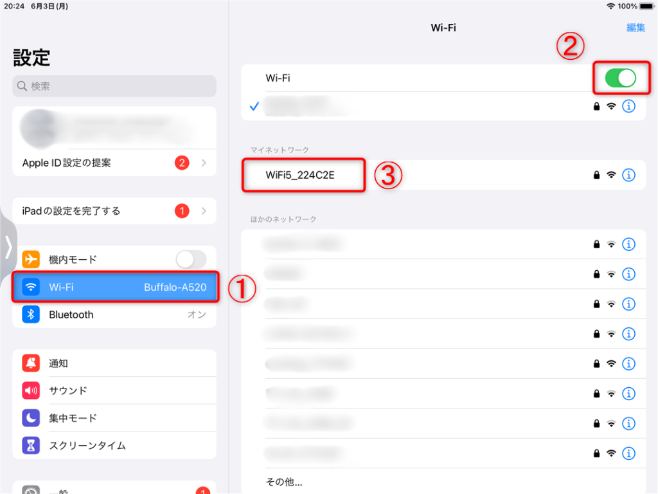Open Screen Time hourglass icon (スクリーンタイム)

pos(31,445)
